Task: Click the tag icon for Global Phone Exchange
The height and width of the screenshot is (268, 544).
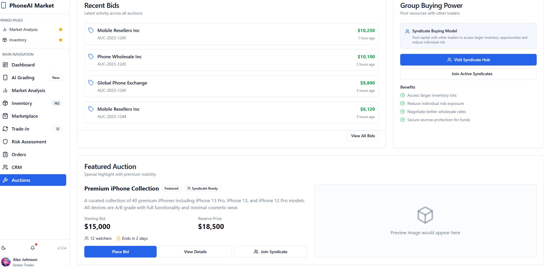Action: (91, 83)
